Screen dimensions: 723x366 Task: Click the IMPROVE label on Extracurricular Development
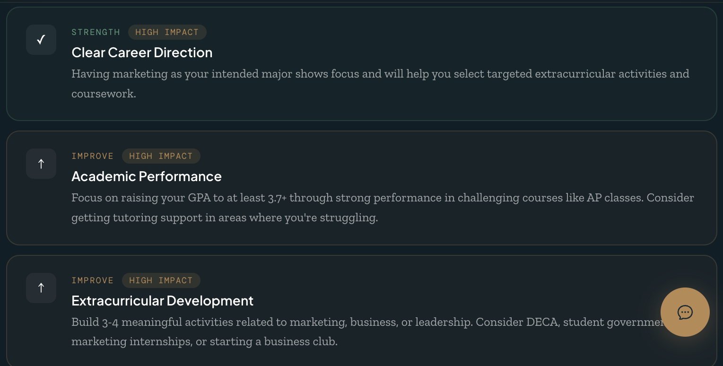[92, 280]
